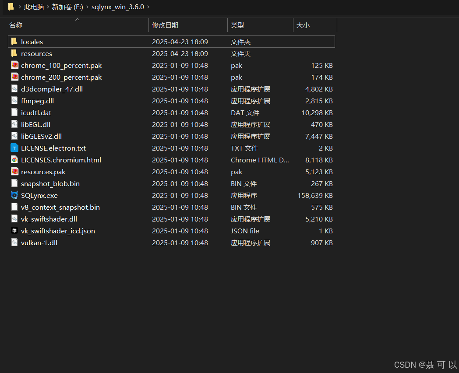
Task: Select file name vulkan-1.dll
Action: point(39,243)
